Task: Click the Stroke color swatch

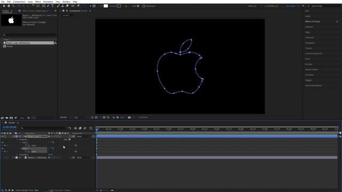Action: tap(119, 6)
